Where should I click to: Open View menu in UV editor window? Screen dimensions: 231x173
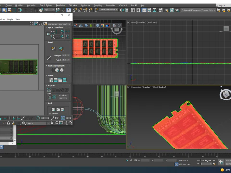[18, 19]
